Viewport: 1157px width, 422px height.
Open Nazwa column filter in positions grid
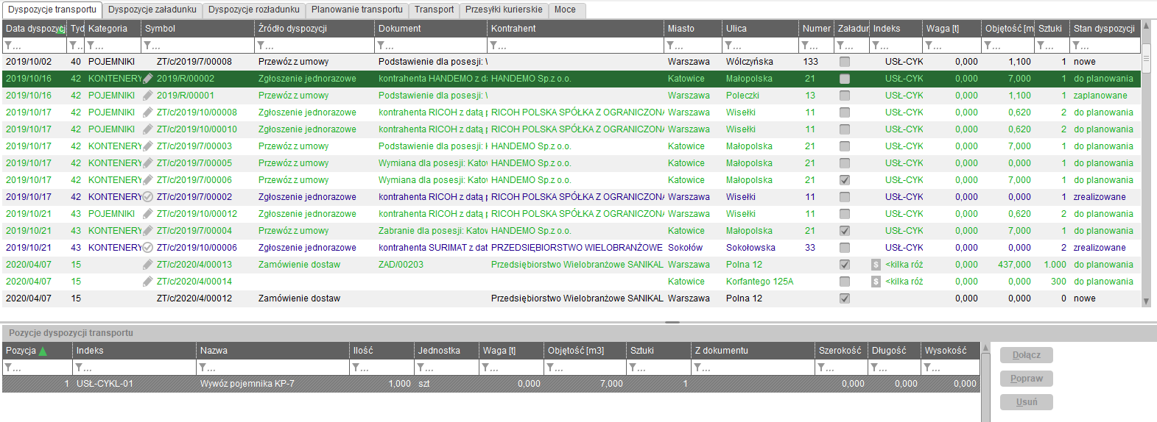204,368
